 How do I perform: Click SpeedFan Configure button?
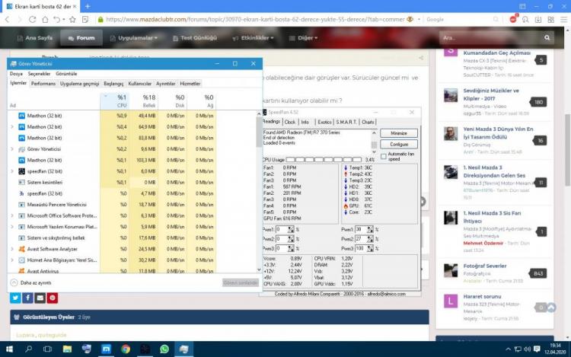(x=399, y=144)
